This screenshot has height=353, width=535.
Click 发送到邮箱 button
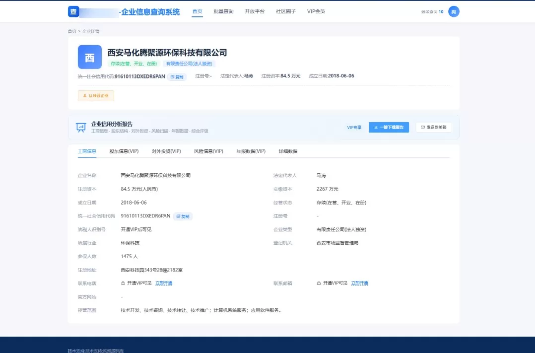[434, 127]
